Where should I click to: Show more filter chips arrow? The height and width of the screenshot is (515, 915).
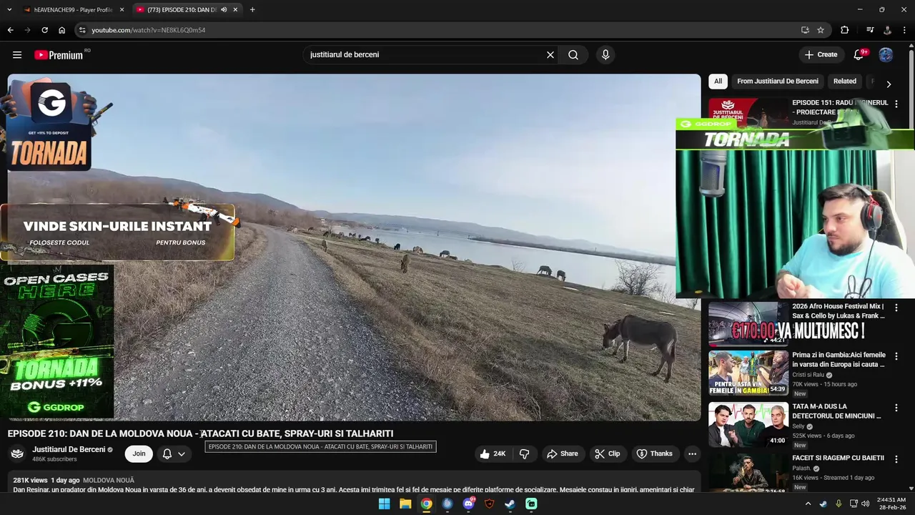[x=889, y=84]
